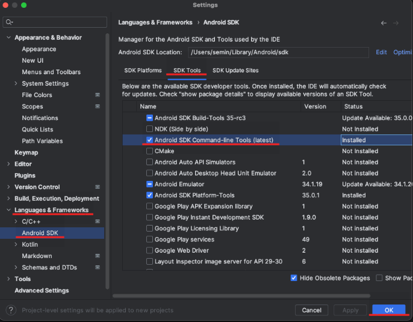Open the SDK Update Sites tab

pyautogui.click(x=235, y=71)
